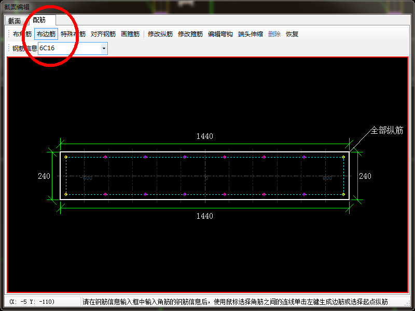Click the status bar prompt message

[236, 302]
